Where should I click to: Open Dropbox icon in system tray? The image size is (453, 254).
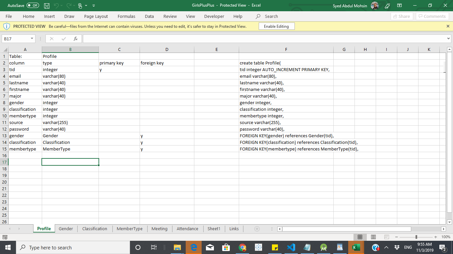pyautogui.click(x=397, y=247)
